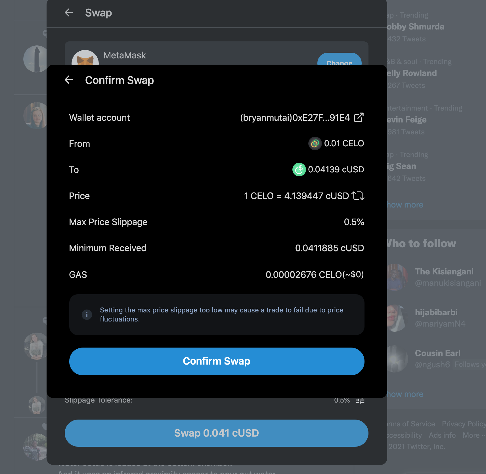The width and height of the screenshot is (486, 474).
Task: Click the CELO token icon
Action: (315, 143)
